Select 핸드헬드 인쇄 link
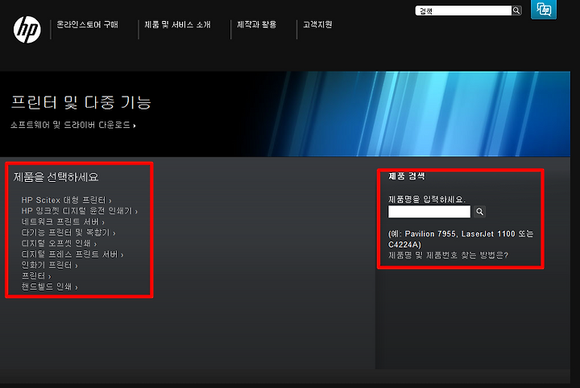Viewport: 580px width, 388px height. point(50,287)
